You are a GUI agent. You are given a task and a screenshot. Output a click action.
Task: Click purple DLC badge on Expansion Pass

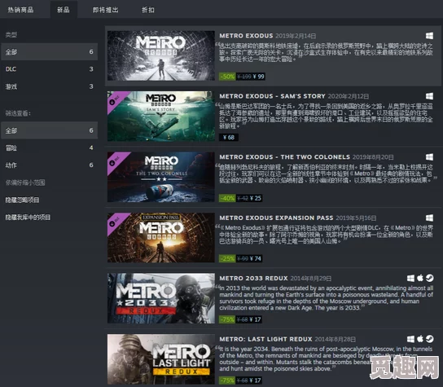point(116,221)
